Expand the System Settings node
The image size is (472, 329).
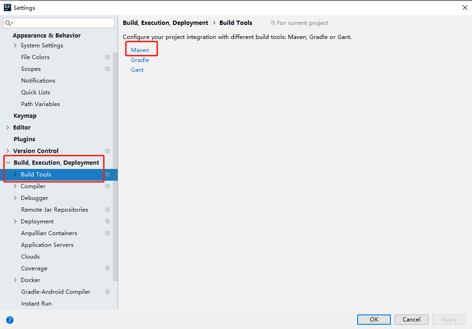point(15,45)
